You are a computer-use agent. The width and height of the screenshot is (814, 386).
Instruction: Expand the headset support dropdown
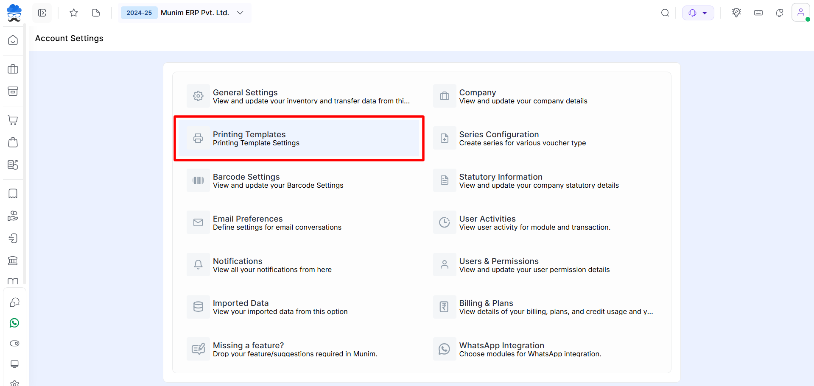698,13
